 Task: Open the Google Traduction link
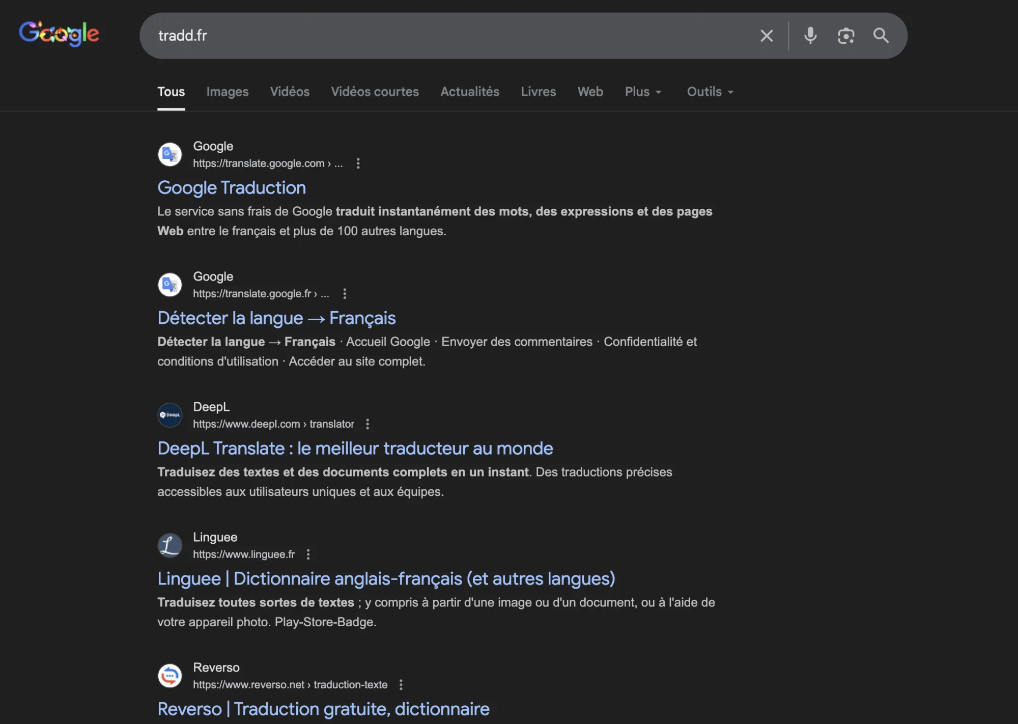pos(232,188)
